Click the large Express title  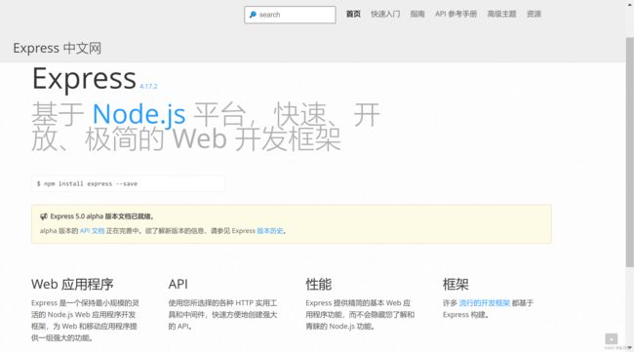(84, 78)
